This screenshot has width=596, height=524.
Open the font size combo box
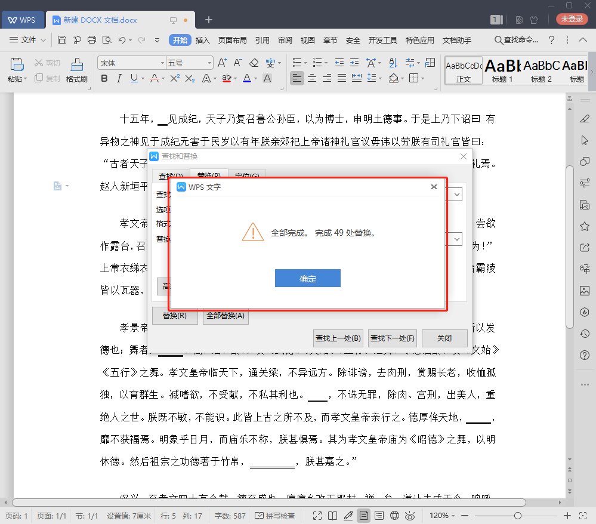(189, 62)
